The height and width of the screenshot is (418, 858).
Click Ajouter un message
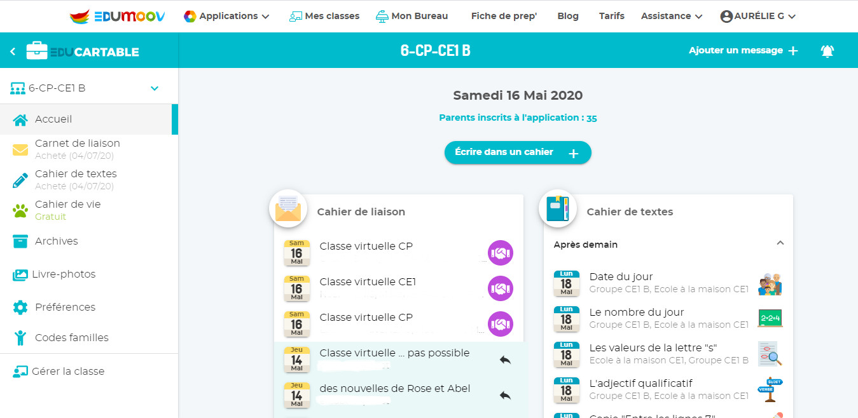coord(743,51)
